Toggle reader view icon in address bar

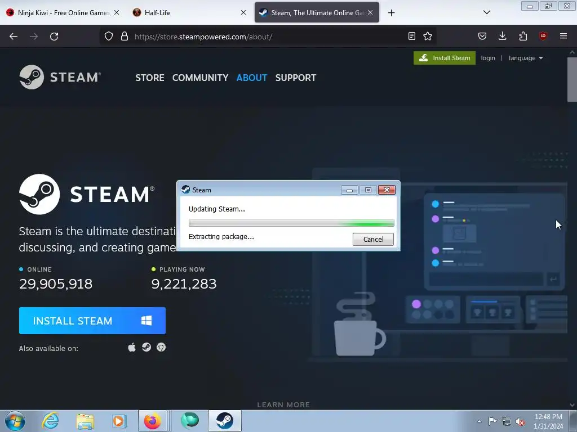[412, 36]
